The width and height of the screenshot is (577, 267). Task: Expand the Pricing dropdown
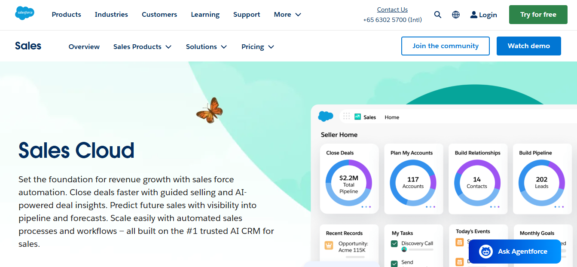[258, 46]
